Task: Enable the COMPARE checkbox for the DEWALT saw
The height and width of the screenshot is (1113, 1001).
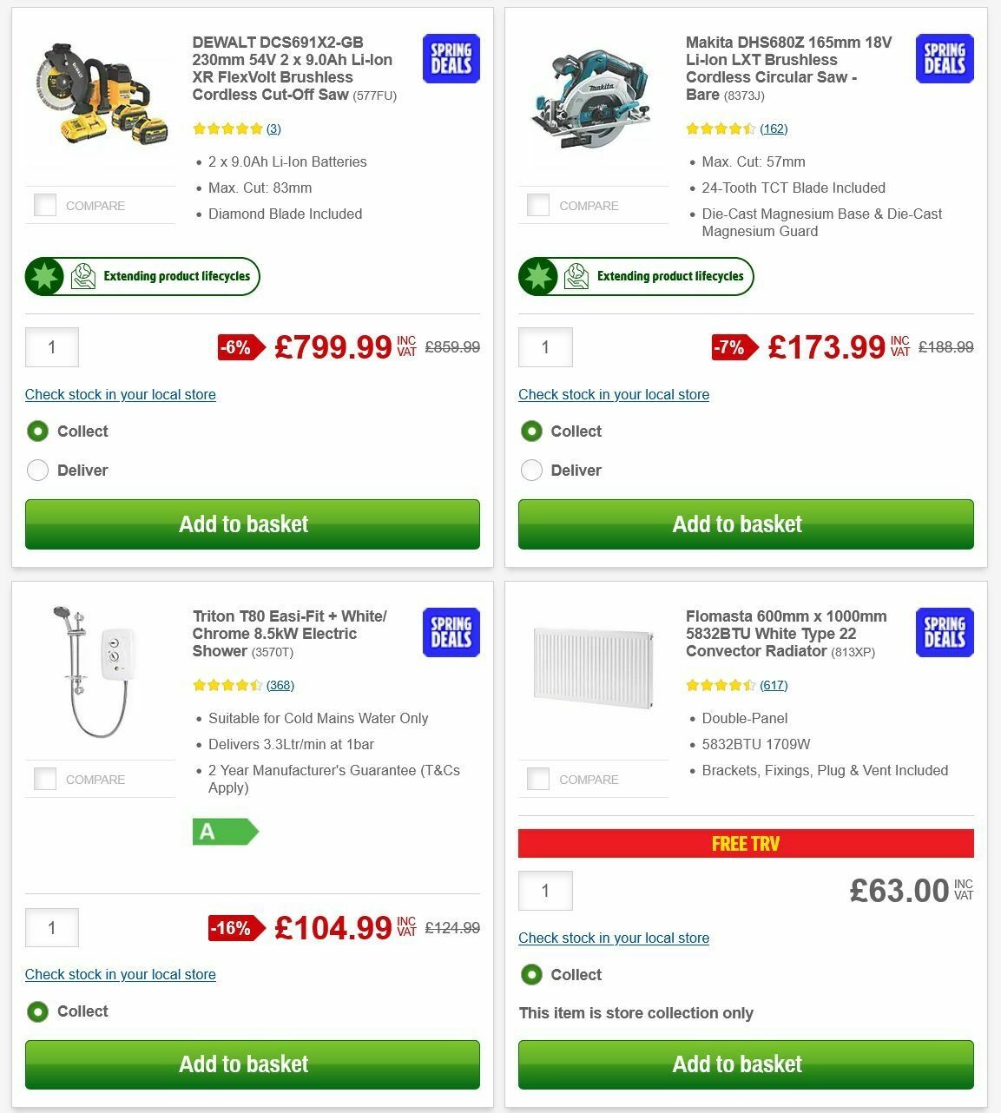Action: point(44,205)
